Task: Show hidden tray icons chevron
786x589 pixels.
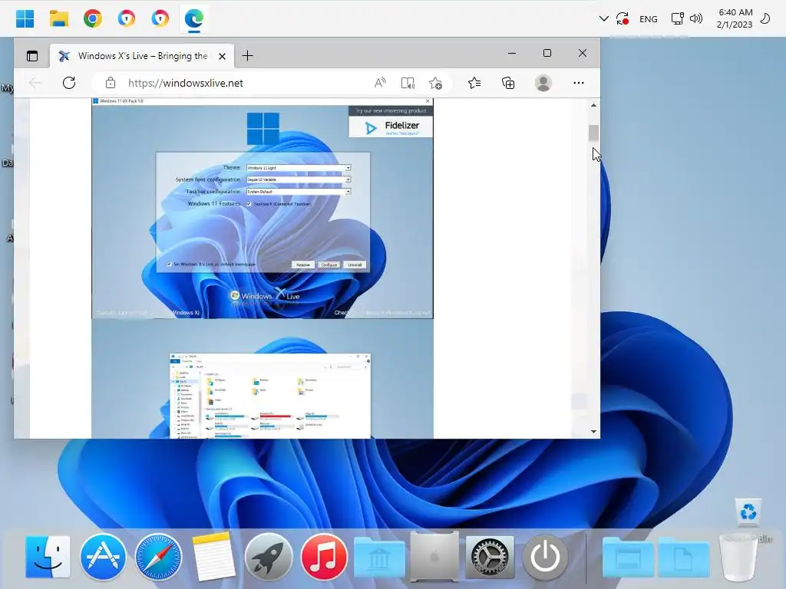Action: (603, 19)
